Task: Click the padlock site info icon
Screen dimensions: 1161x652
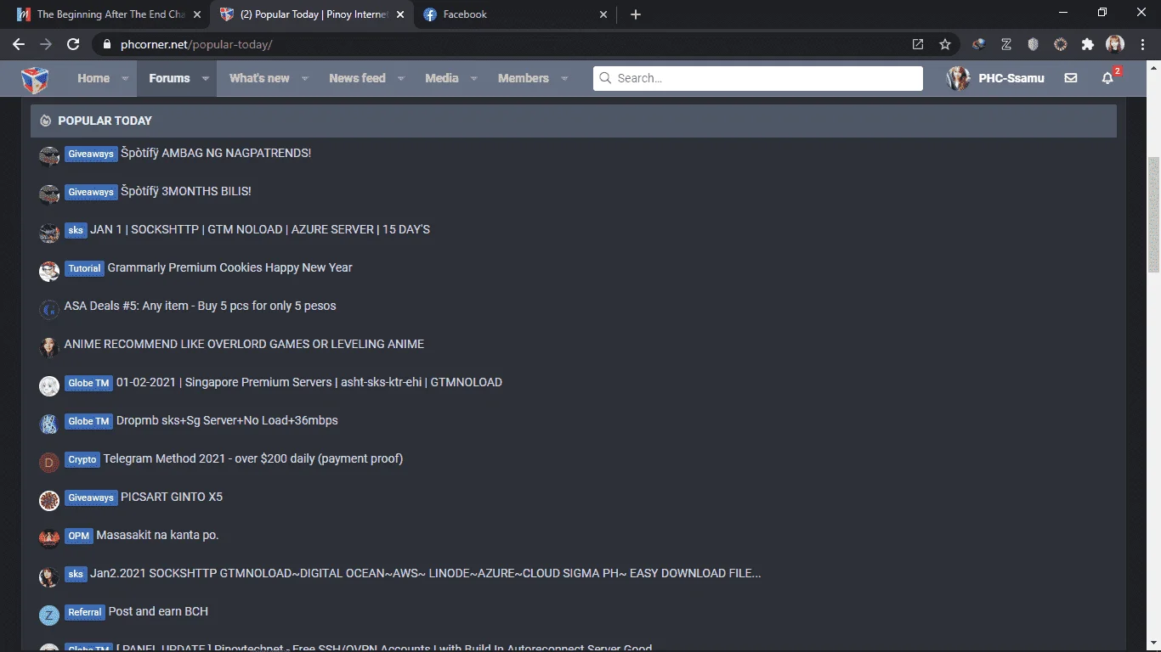Action: click(107, 44)
